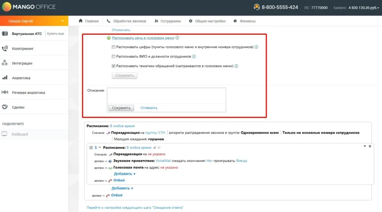Click the Сделки handshake icon

pyautogui.click(x=5, y=107)
